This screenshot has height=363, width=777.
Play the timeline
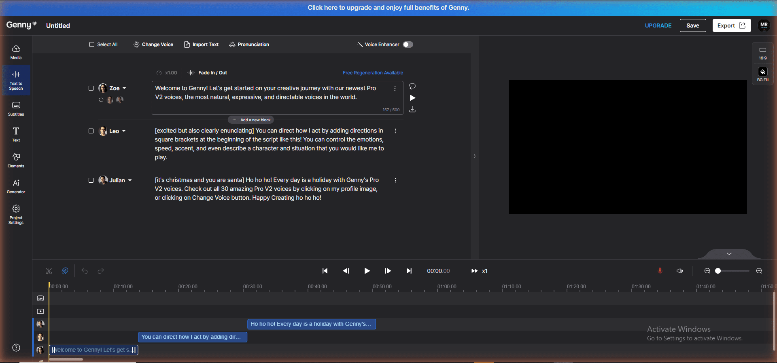click(x=367, y=271)
